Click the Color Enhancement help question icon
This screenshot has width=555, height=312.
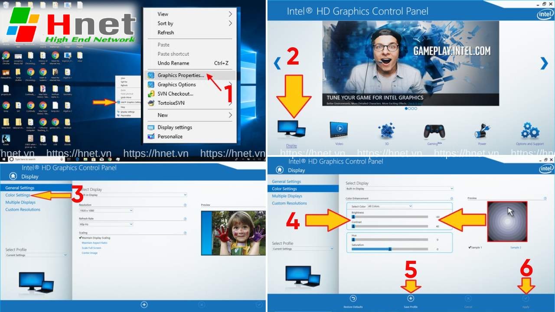(x=451, y=198)
